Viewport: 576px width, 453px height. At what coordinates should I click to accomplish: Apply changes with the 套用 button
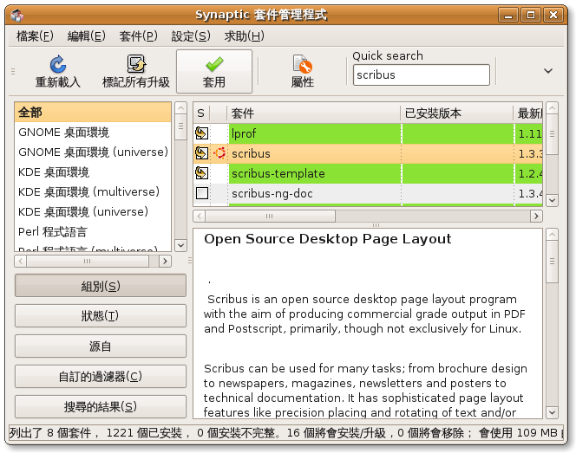click(x=214, y=72)
